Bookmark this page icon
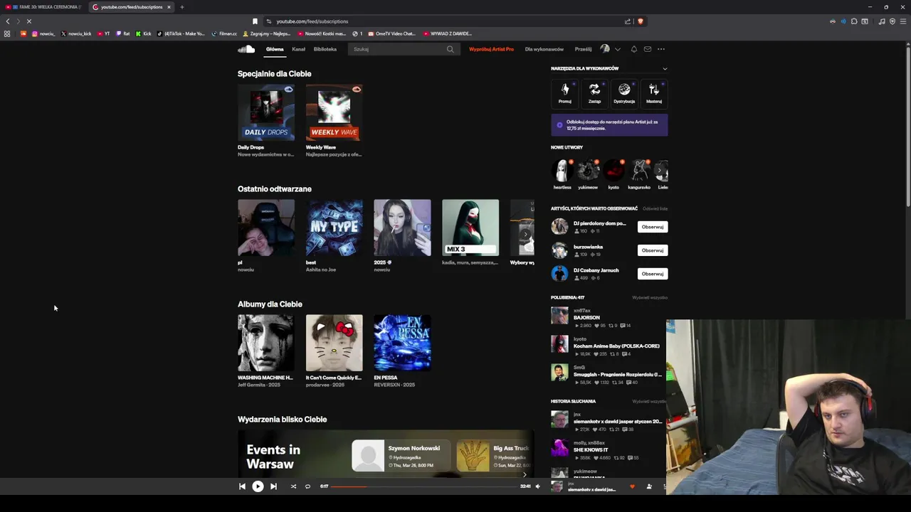The height and width of the screenshot is (512, 911). point(255,21)
